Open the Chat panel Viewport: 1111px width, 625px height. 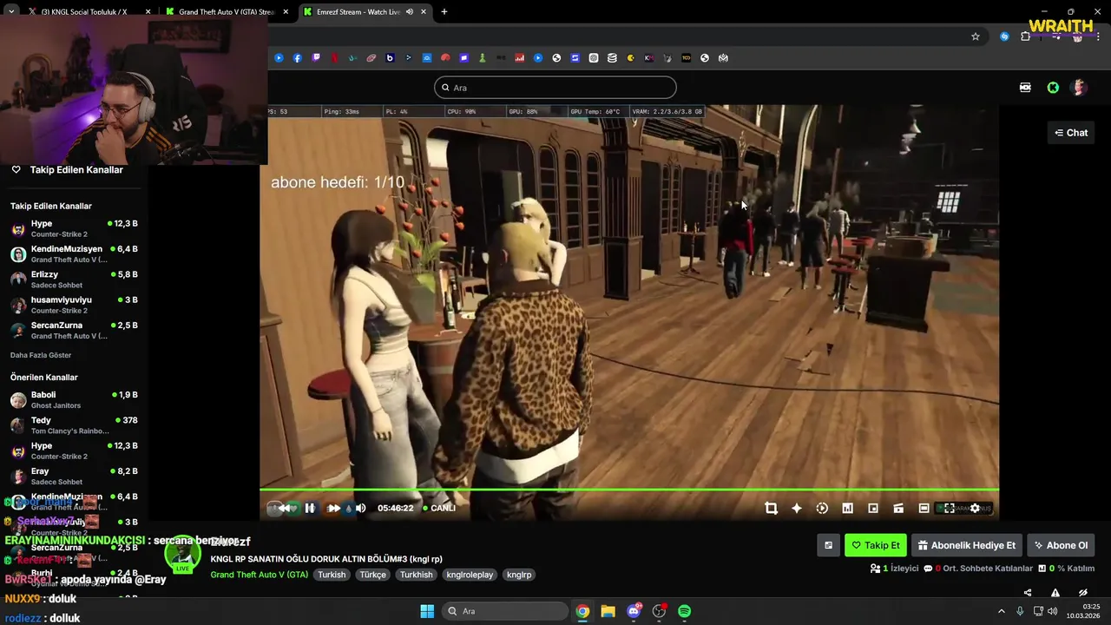tap(1071, 133)
